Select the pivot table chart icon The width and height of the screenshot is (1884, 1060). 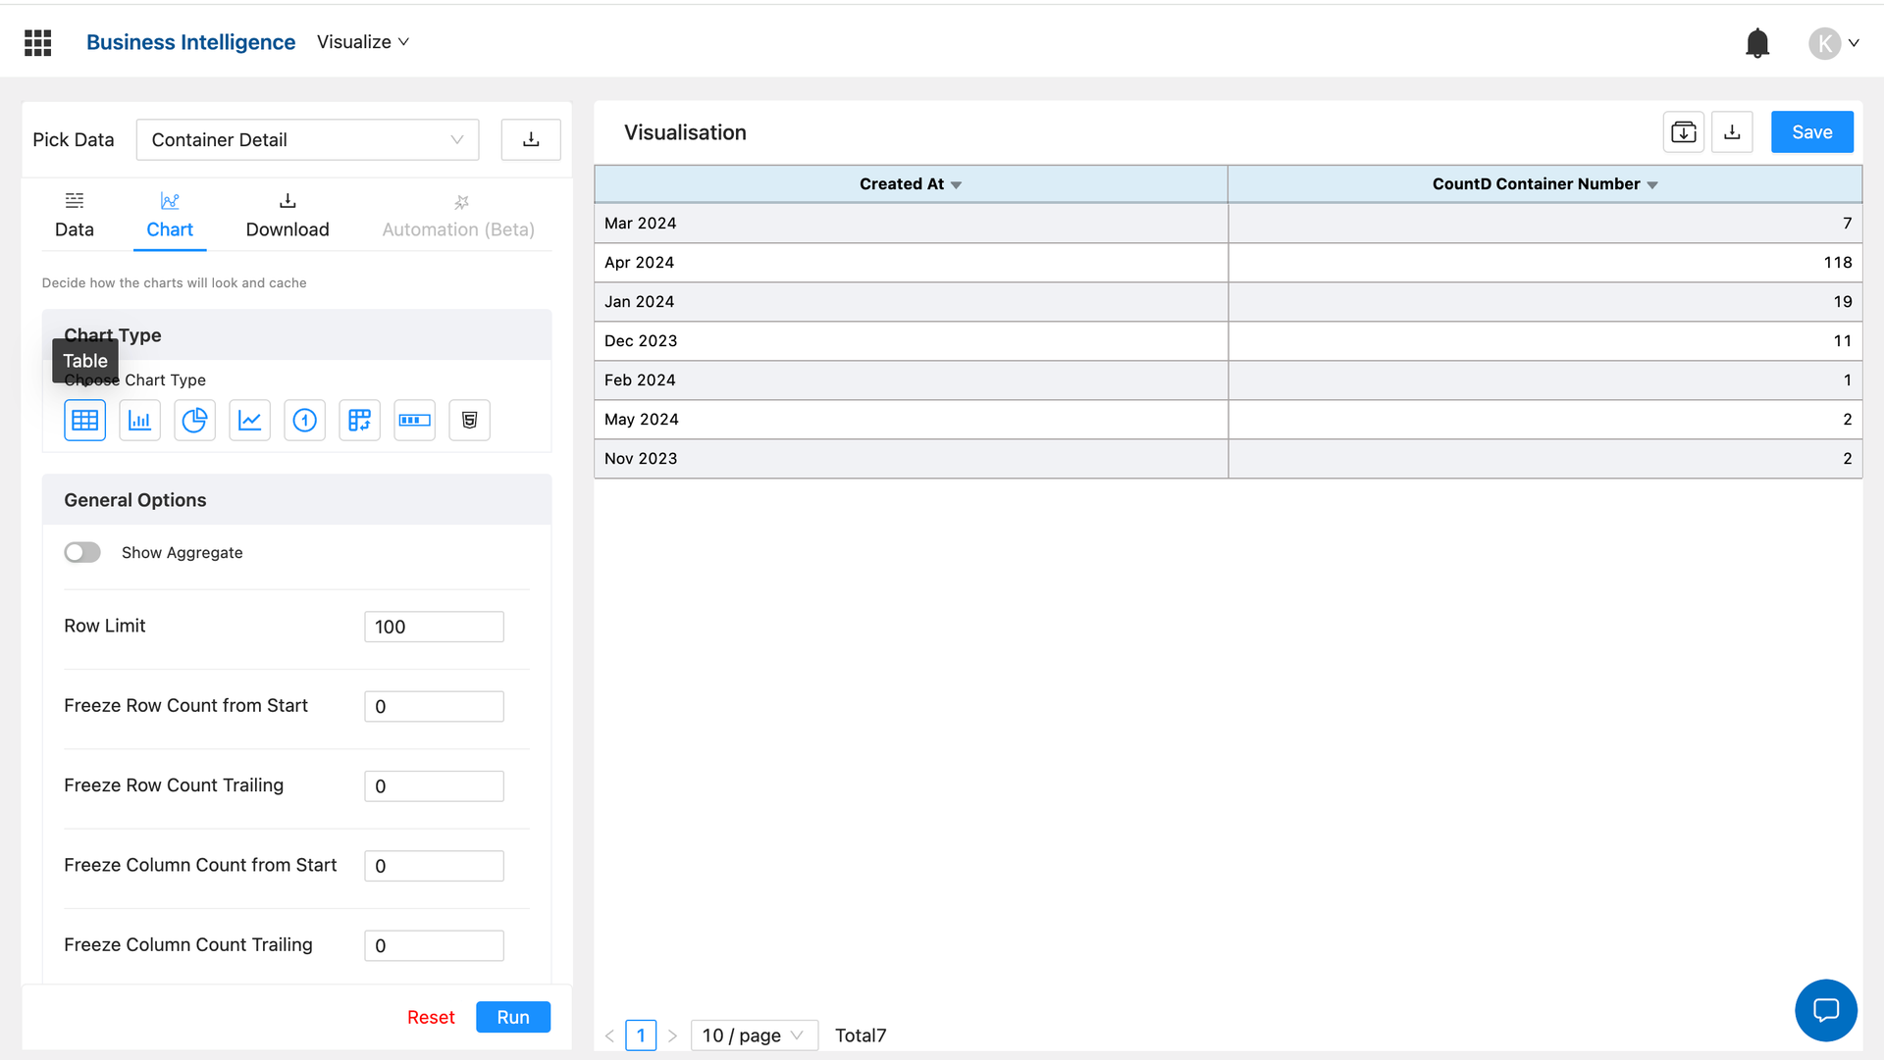click(x=360, y=421)
